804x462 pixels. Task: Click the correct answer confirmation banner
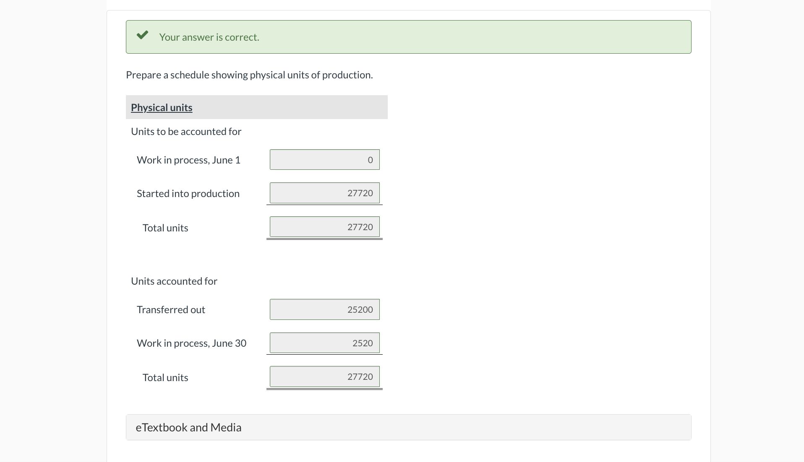408,36
